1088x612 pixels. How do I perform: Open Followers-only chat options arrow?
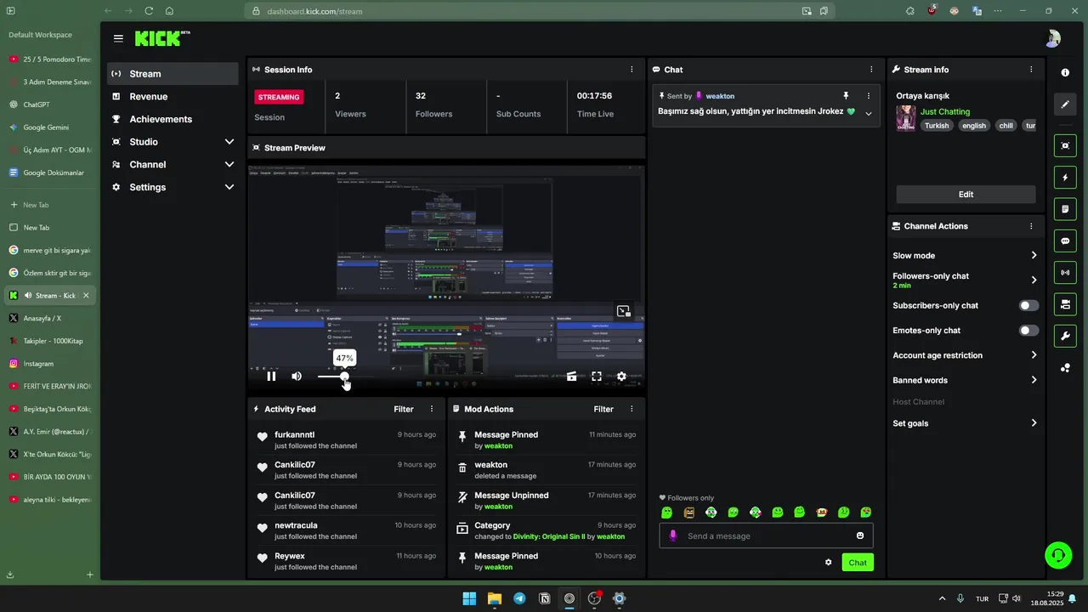(1034, 280)
